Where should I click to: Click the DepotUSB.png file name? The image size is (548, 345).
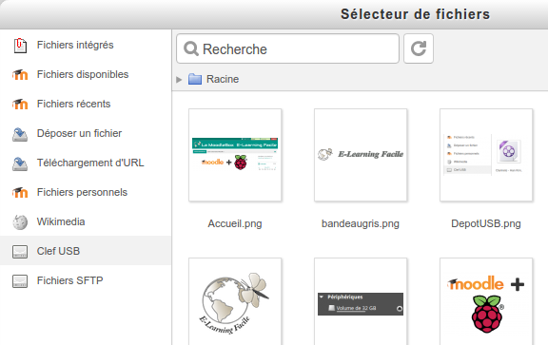click(486, 224)
